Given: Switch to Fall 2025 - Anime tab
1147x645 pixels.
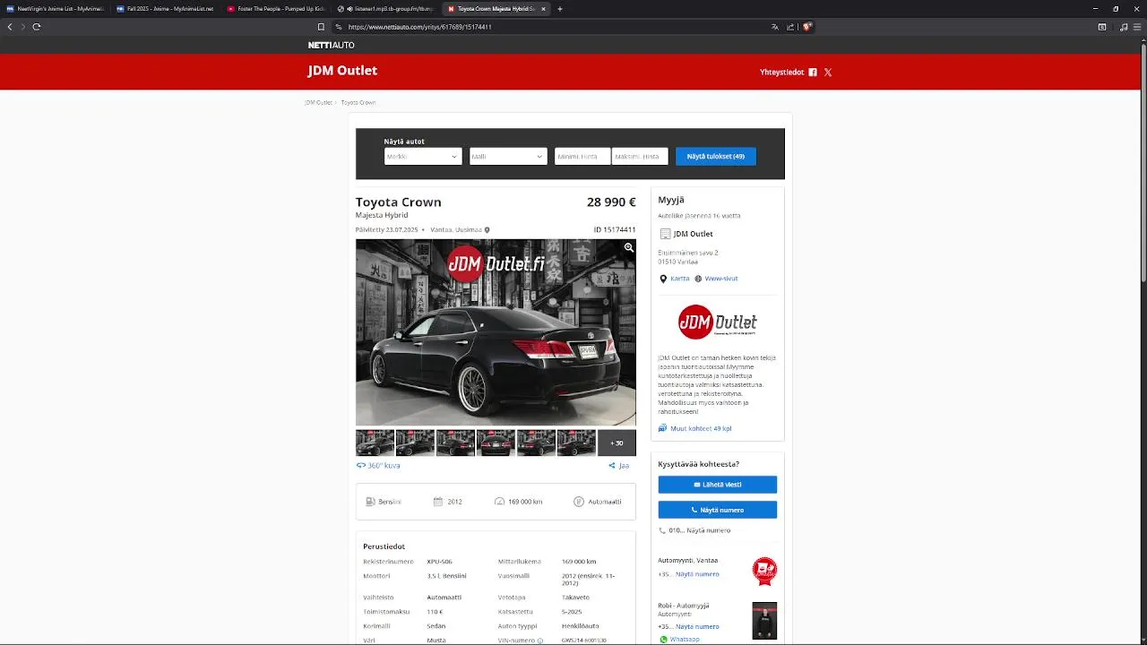Looking at the screenshot, I should (164, 9).
